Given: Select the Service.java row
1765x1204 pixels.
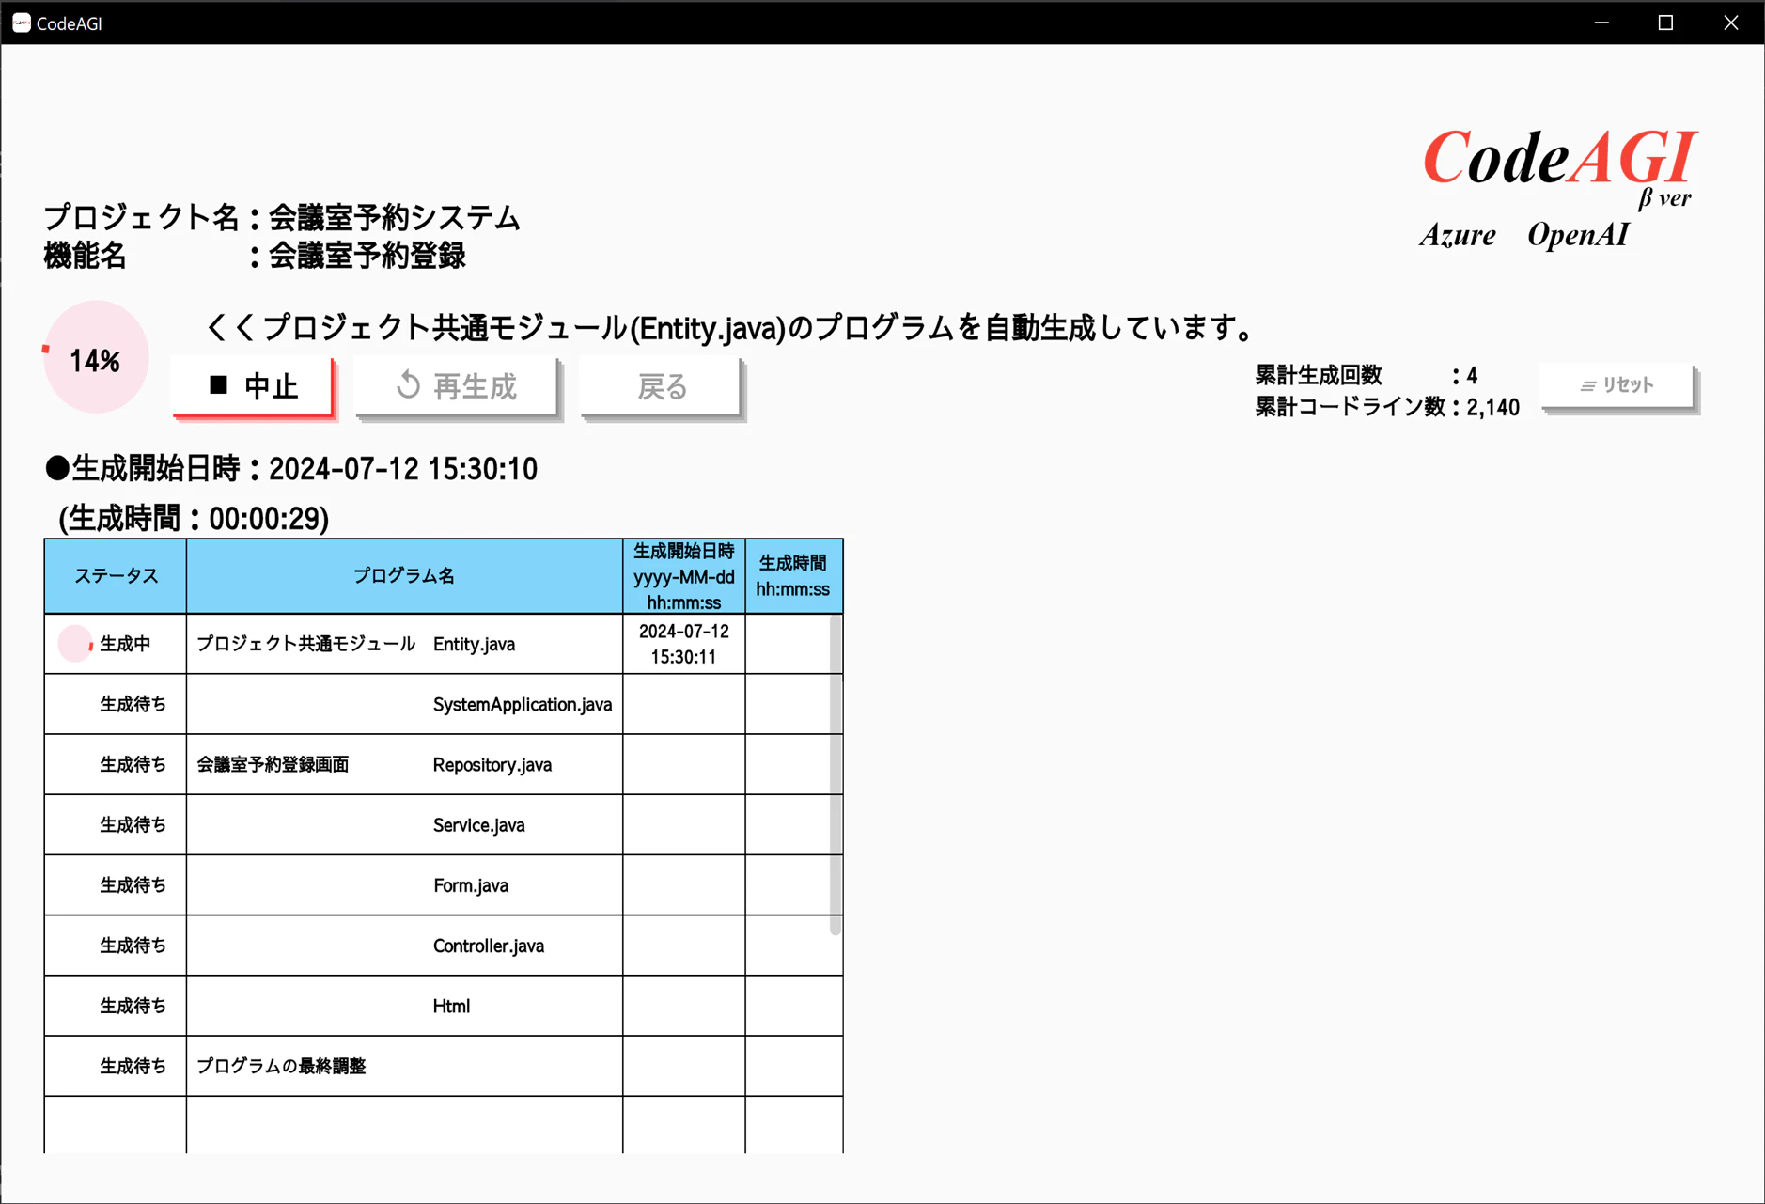Looking at the screenshot, I should point(444,824).
